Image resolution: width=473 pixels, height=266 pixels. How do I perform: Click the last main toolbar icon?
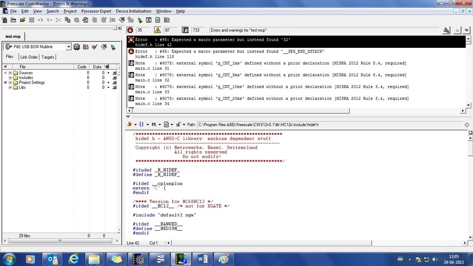coord(167,20)
